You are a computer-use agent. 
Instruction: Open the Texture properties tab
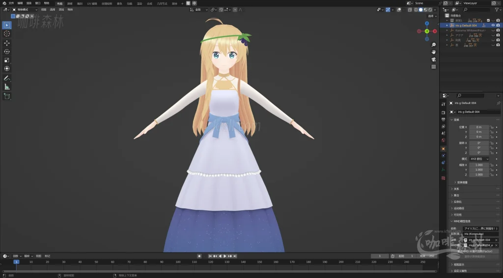pos(444,178)
